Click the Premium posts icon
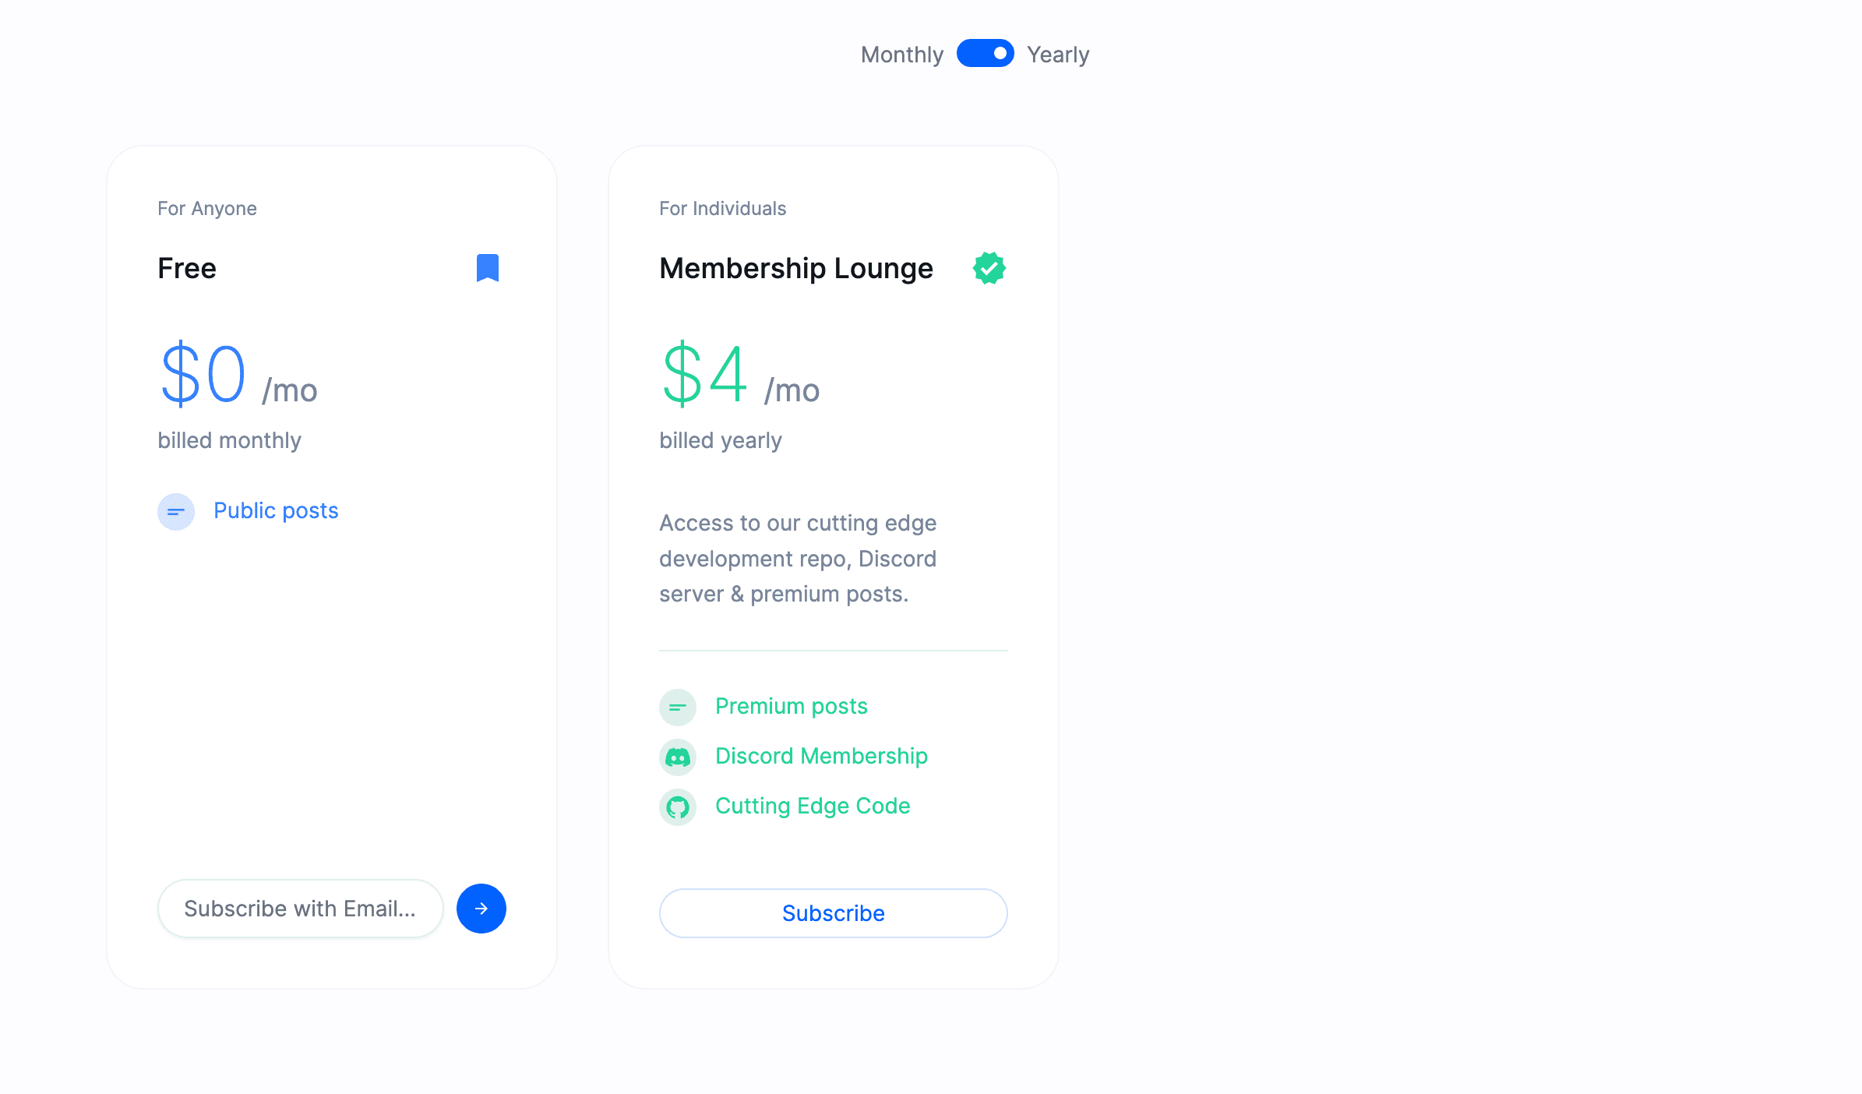1862x1094 pixels. pos(679,706)
